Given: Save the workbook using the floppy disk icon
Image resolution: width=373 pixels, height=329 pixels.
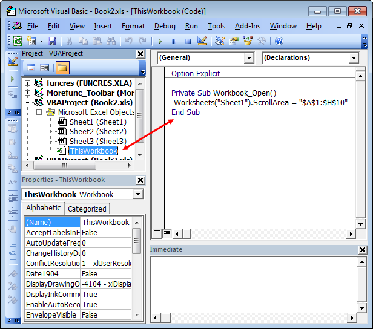Looking at the screenshot, I should [52, 41].
